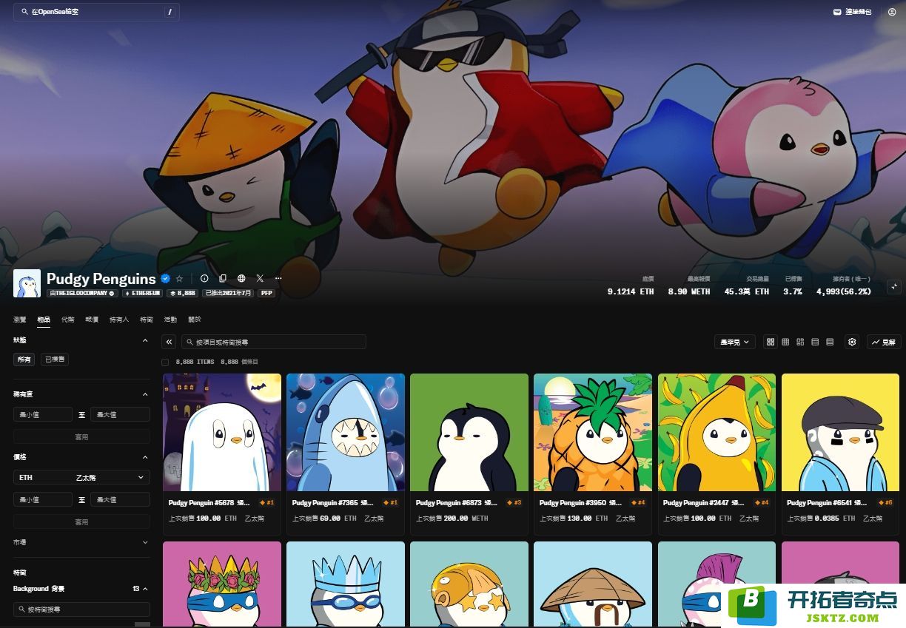Image resolution: width=906 pixels, height=628 pixels.
Task: Open the 持有人 holders tab
Action: [x=119, y=320]
